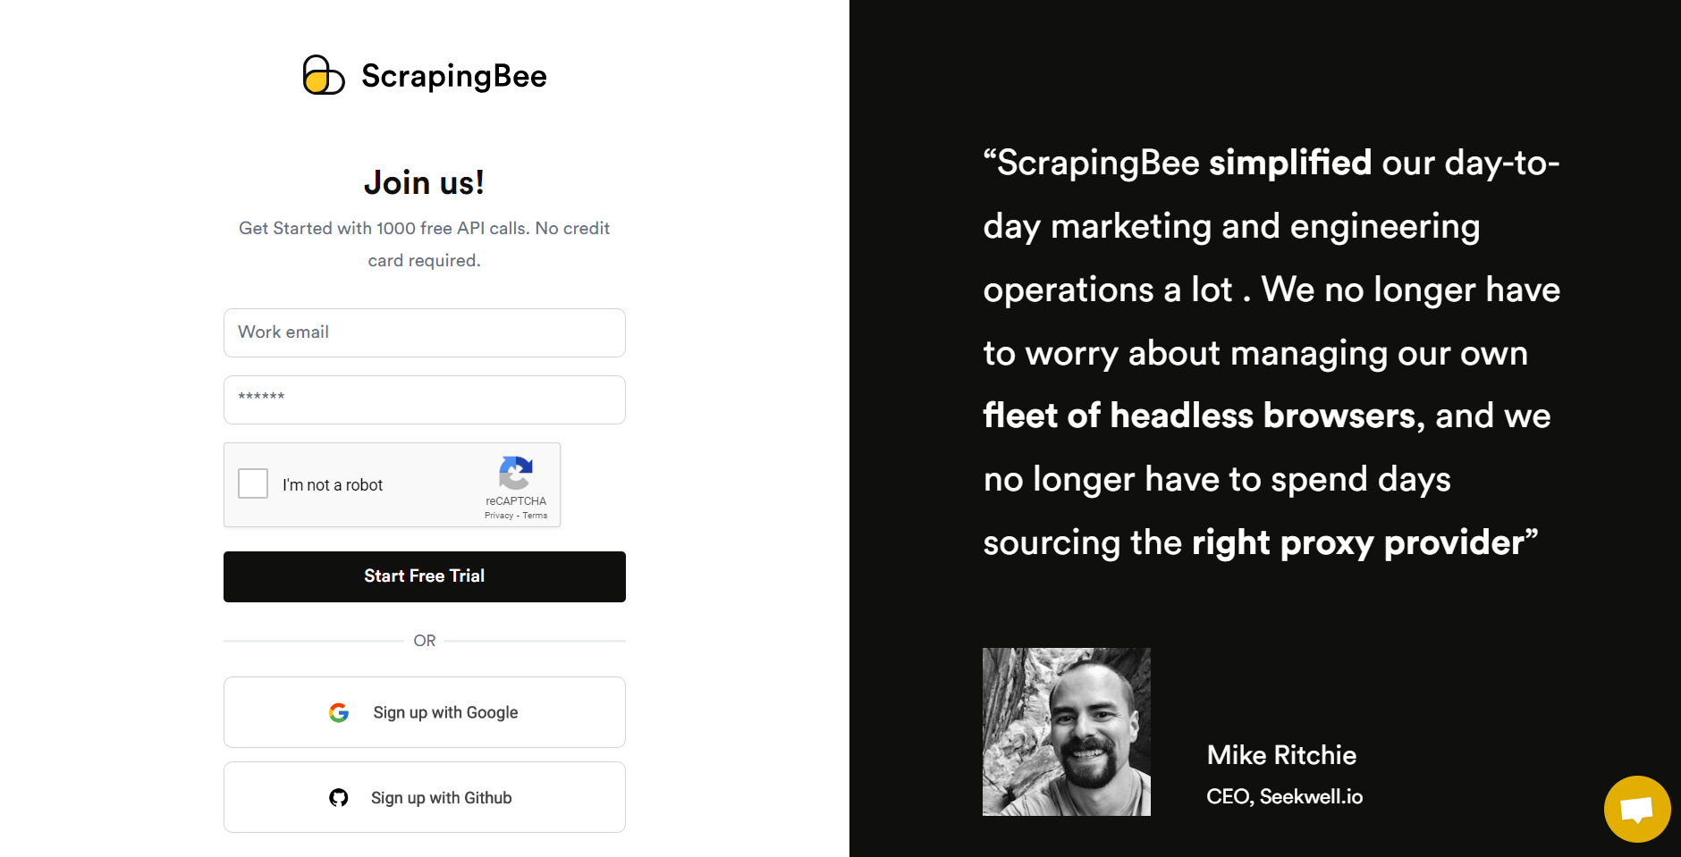Check the "I'm not a robot" box
This screenshot has height=857, width=1681.
[x=253, y=483]
